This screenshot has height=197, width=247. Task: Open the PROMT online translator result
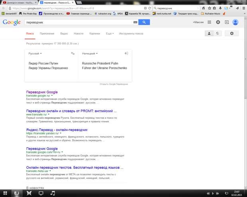71,111
